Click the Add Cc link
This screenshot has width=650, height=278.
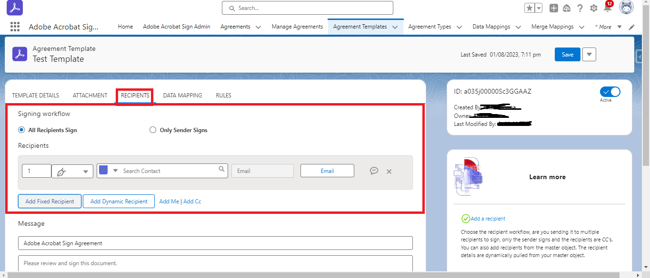click(x=192, y=201)
